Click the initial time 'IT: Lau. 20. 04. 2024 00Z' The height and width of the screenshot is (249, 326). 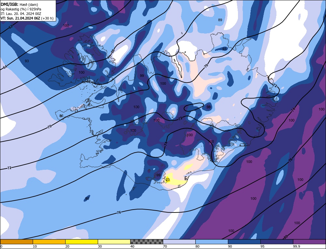21,14
